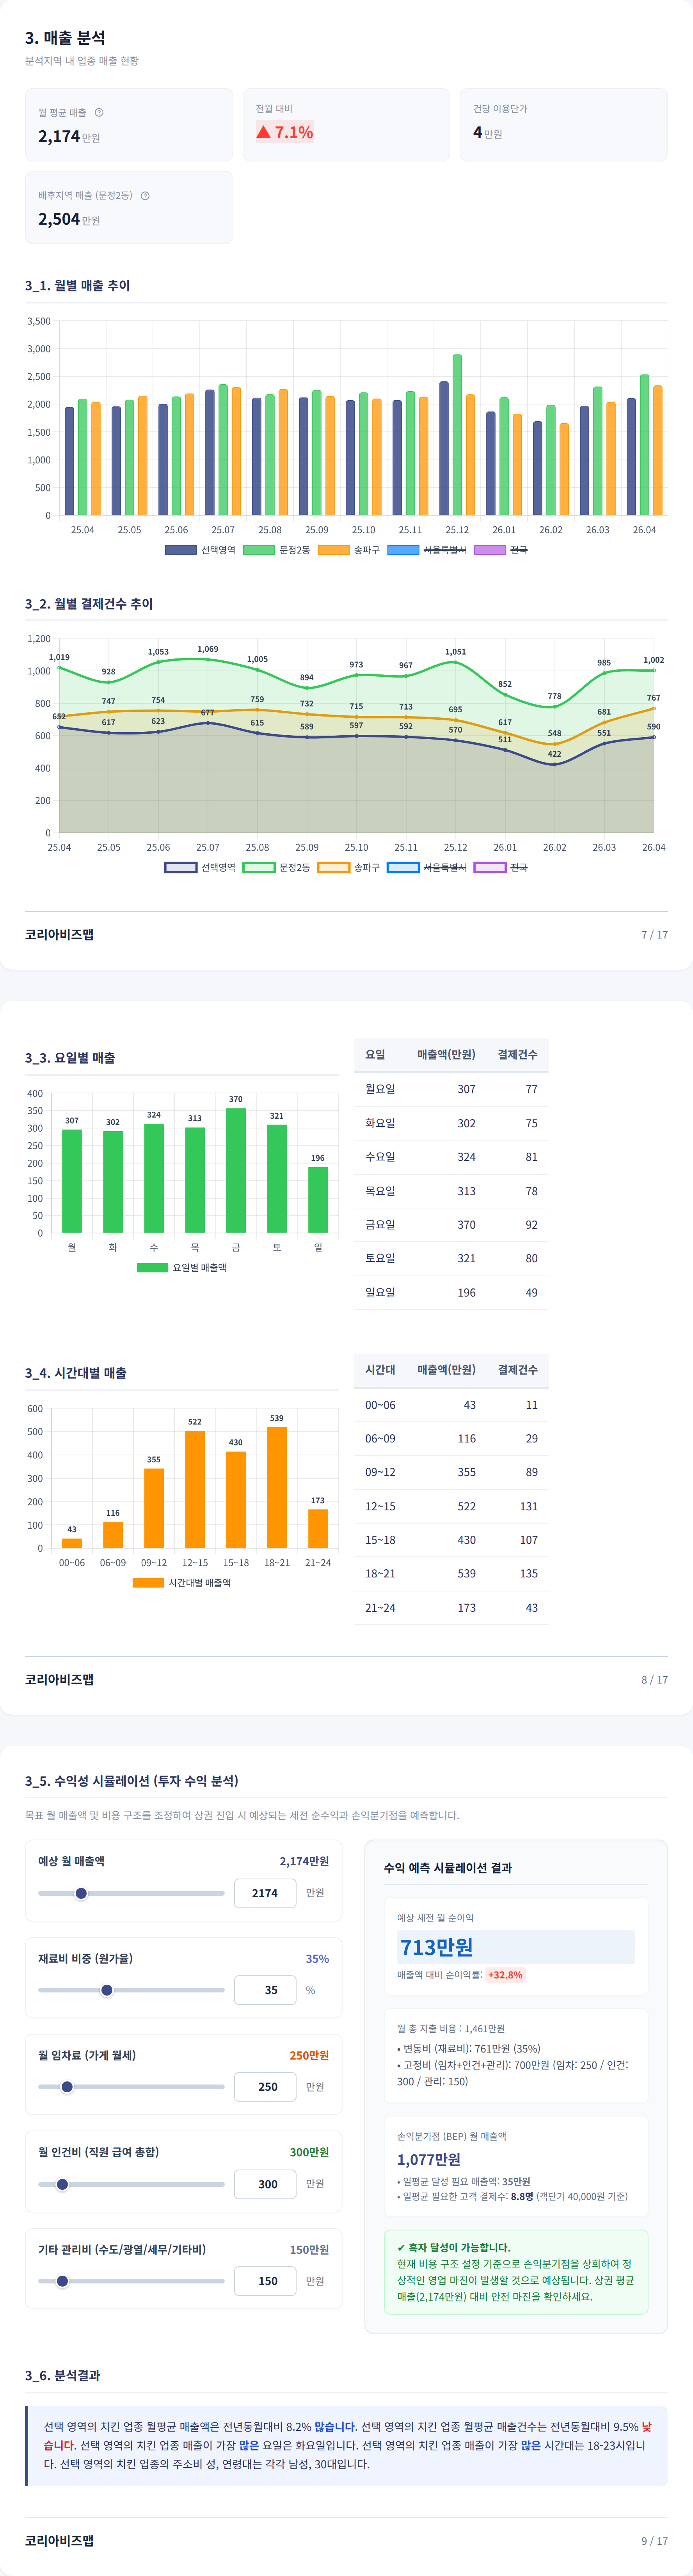Click the red up-triangle icon before 7.1%
Viewport: 693px width, 2576px height.
click(x=263, y=132)
